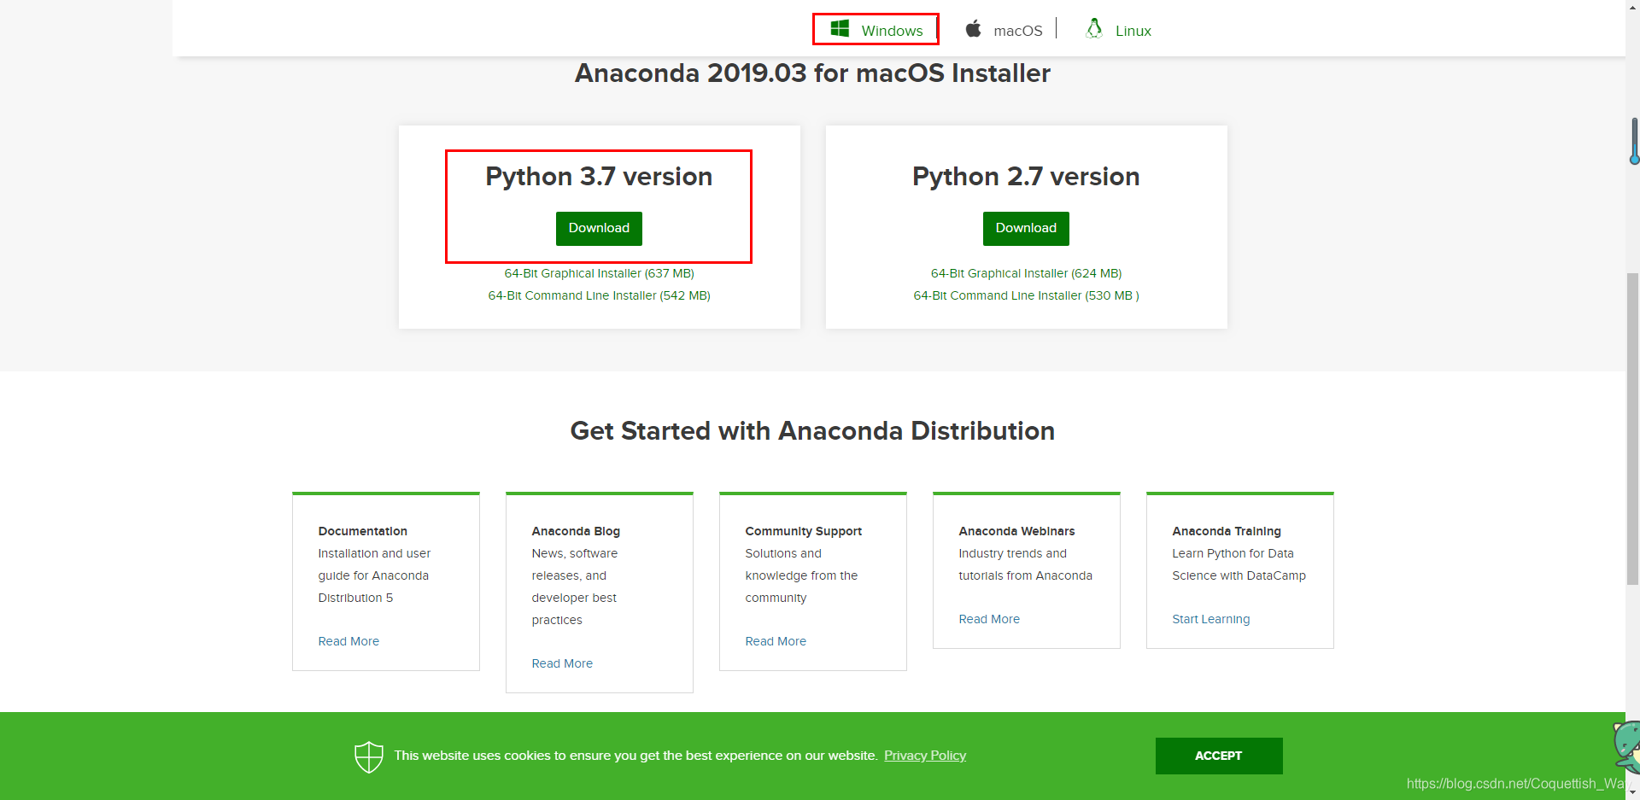Click the page vertical scrollbar thumb

click(1632, 427)
